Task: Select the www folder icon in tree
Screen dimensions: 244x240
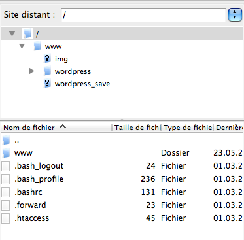Action: tap(37, 46)
